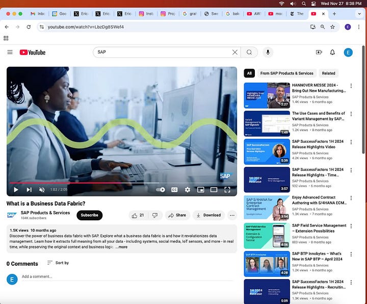Focus the Add a comment field

click(x=127, y=276)
